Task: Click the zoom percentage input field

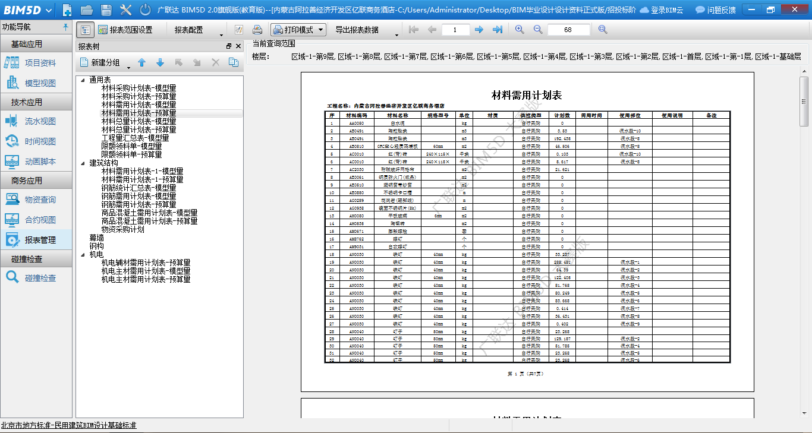Action: coord(568,30)
